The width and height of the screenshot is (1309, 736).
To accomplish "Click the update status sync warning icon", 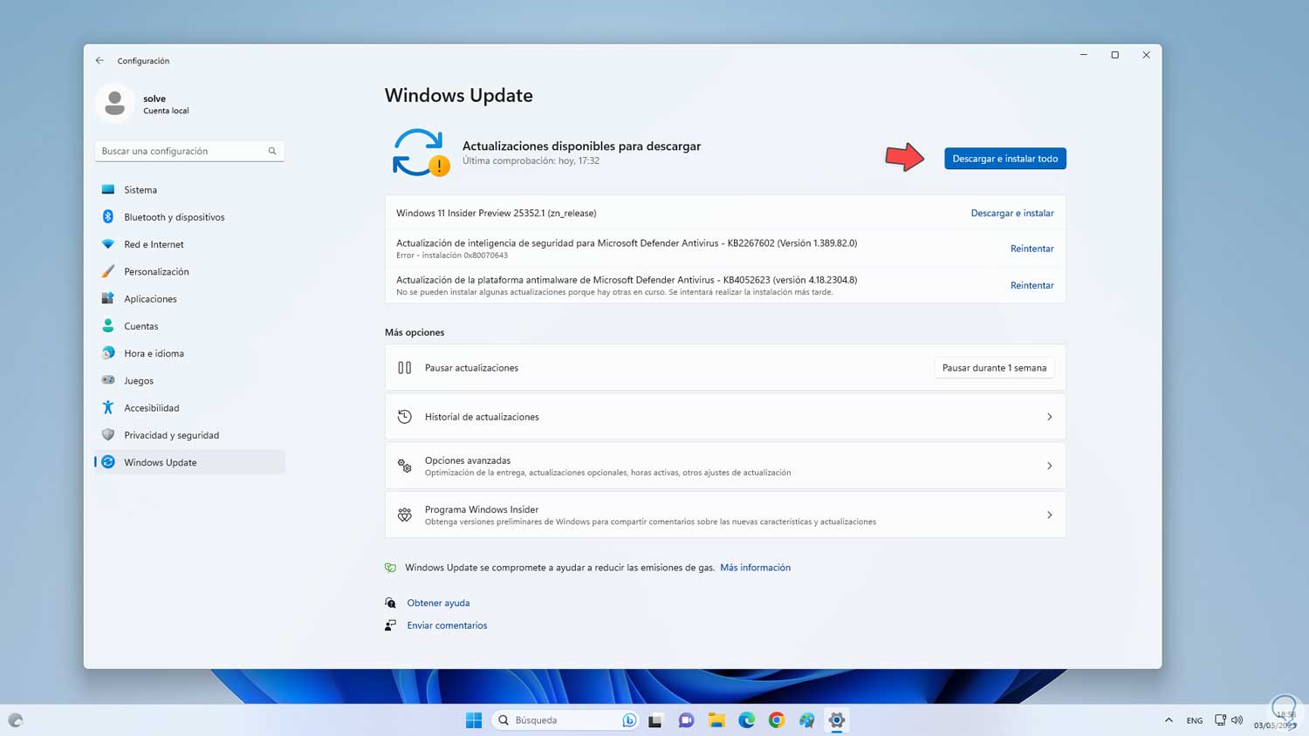I will tap(421, 153).
